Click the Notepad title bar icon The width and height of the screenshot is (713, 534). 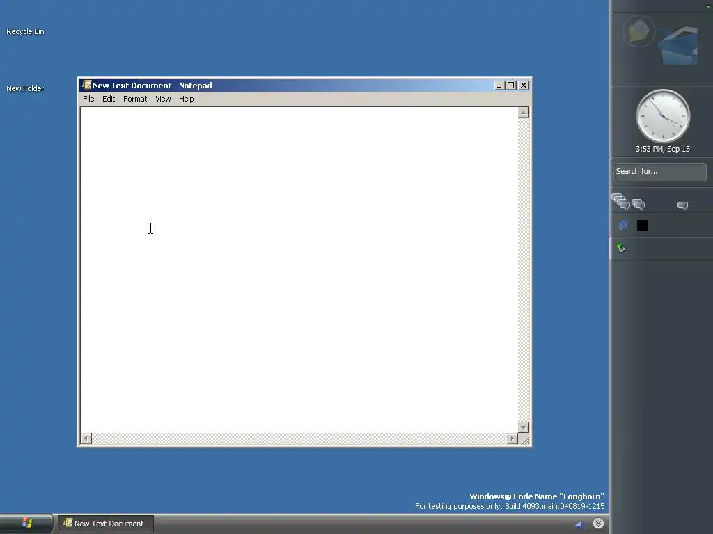click(x=86, y=85)
